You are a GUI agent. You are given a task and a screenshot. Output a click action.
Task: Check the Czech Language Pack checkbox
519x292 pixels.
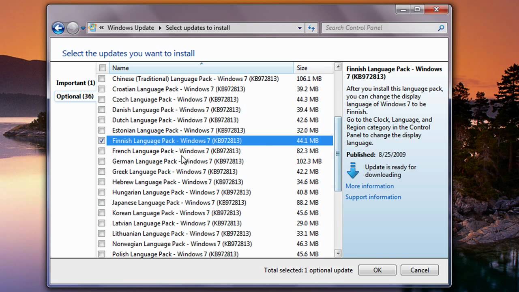(x=102, y=99)
